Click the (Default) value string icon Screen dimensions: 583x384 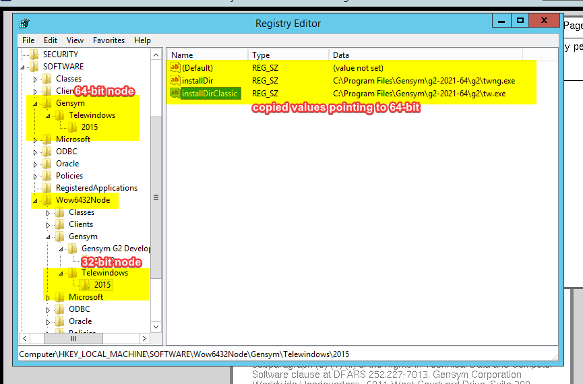pyautogui.click(x=175, y=67)
